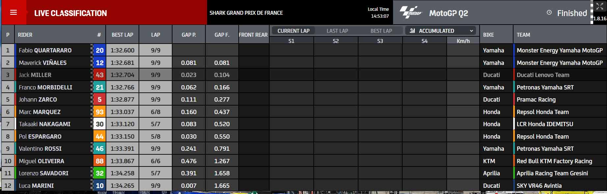The height and width of the screenshot is (194, 607).
Task: Click the red number 5 badge
Action: (x=99, y=99)
